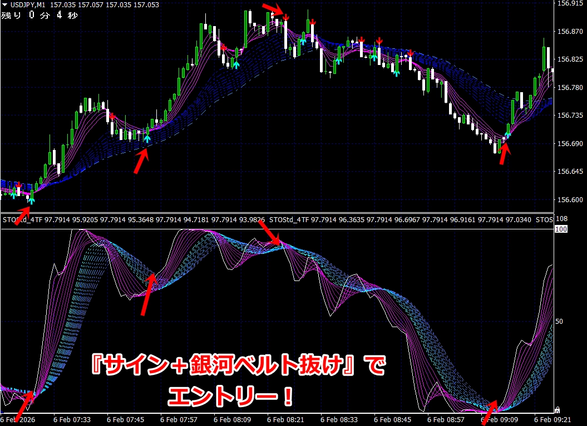
Task: Click the 6 Feb 09:09 time label
Action: [499, 420]
